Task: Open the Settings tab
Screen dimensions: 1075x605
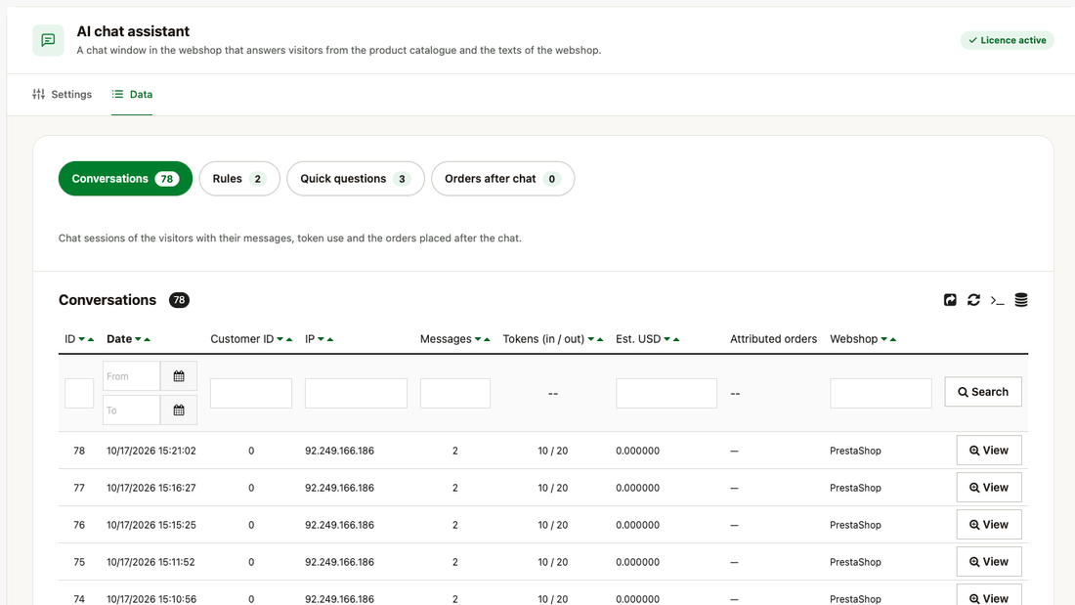Action: pos(62,94)
